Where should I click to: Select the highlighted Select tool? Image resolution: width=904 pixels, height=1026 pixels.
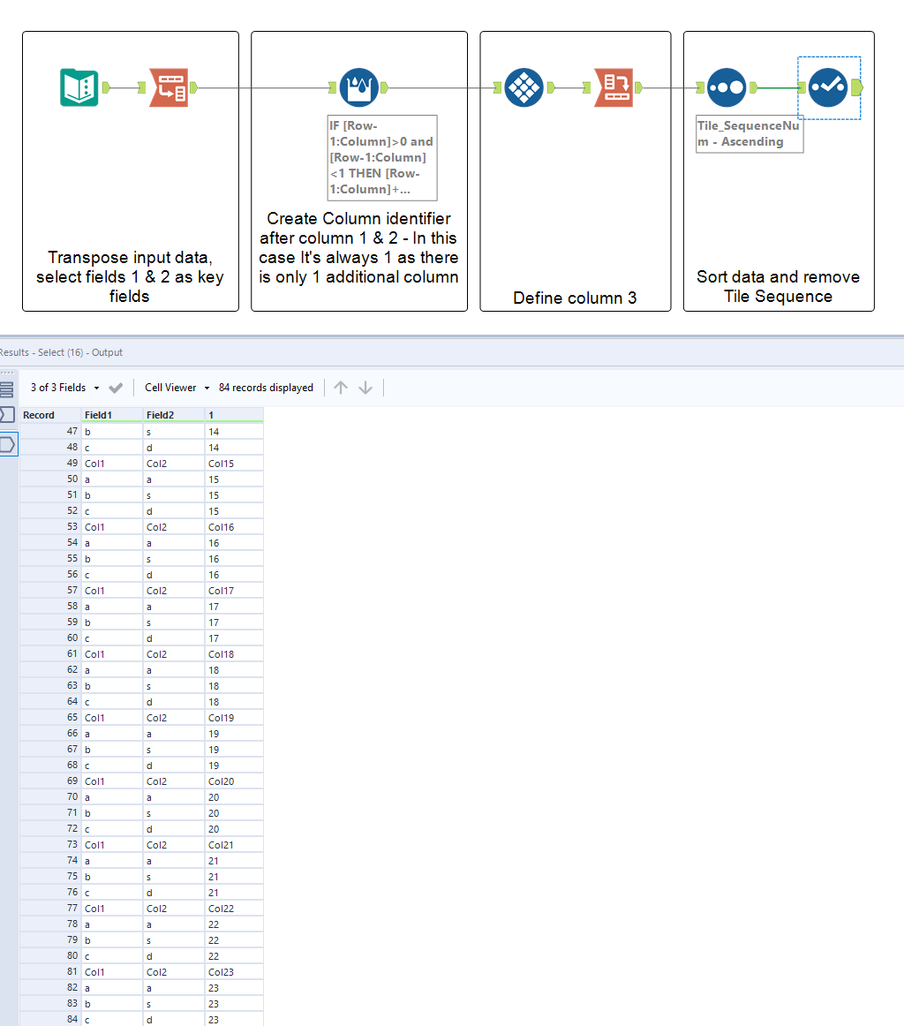click(829, 87)
